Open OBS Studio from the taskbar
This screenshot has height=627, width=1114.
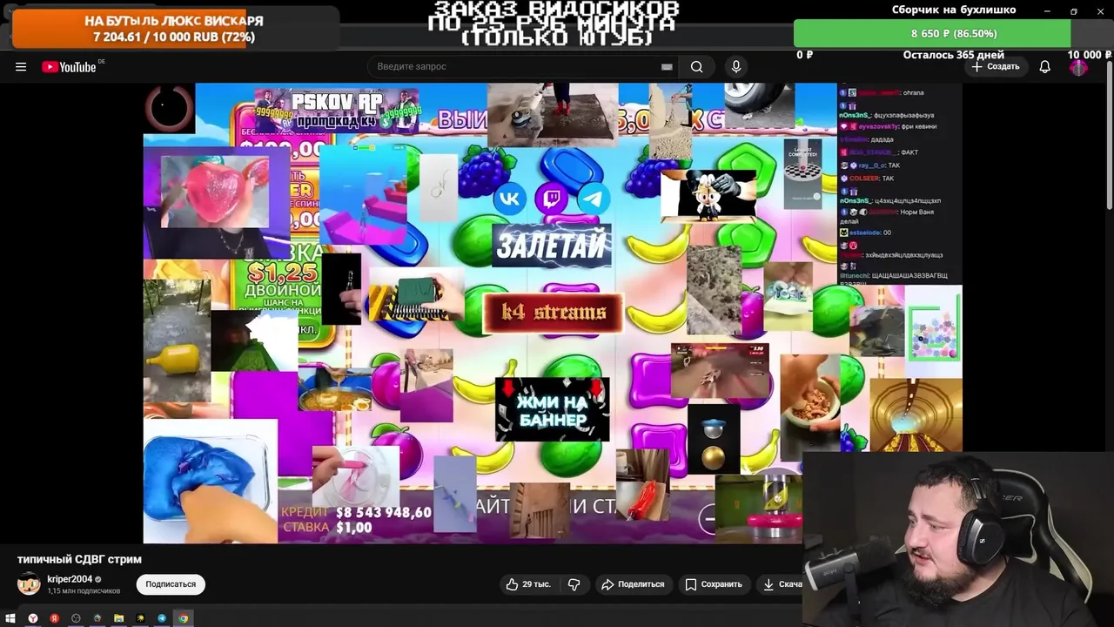point(76,618)
